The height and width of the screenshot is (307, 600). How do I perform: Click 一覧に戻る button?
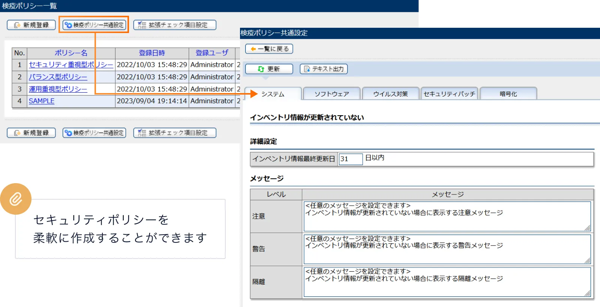269,49
